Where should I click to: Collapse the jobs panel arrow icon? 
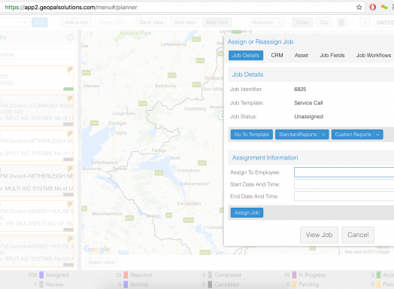tap(71, 38)
